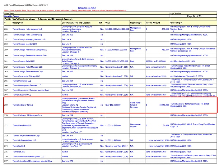This screenshot has width=219, height=165.
Task: Select "Trump Chicago Member LLC" in row 258
Action: click(x=24, y=44)
